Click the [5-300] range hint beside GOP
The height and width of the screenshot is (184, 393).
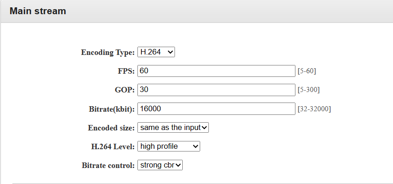click(x=309, y=90)
